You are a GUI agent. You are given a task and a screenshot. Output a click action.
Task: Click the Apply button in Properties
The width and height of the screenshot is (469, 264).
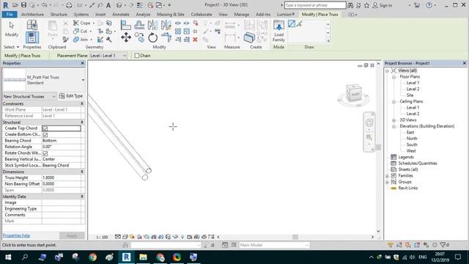click(x=72, y=235)
